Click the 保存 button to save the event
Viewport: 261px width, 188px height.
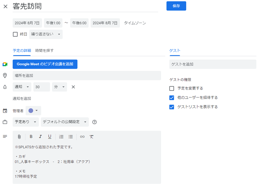[176, 6]
